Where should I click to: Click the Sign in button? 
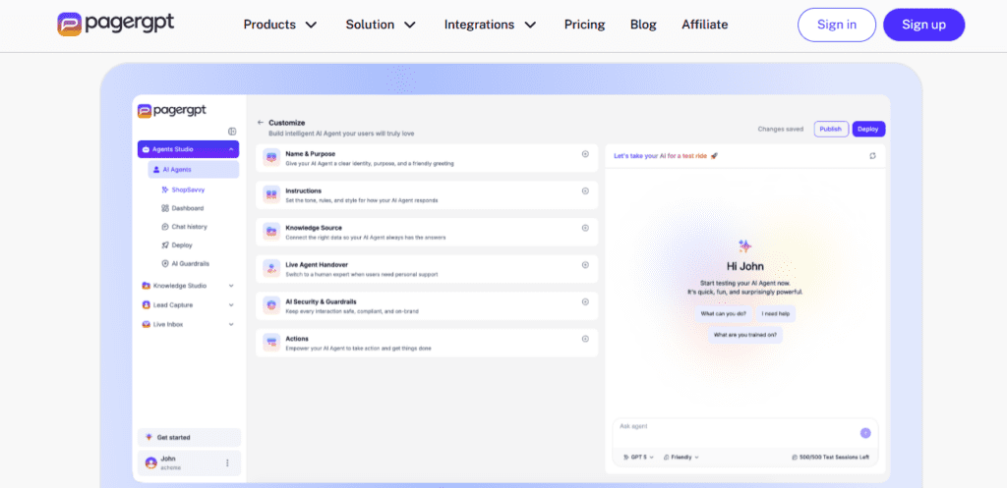(837, 25)
